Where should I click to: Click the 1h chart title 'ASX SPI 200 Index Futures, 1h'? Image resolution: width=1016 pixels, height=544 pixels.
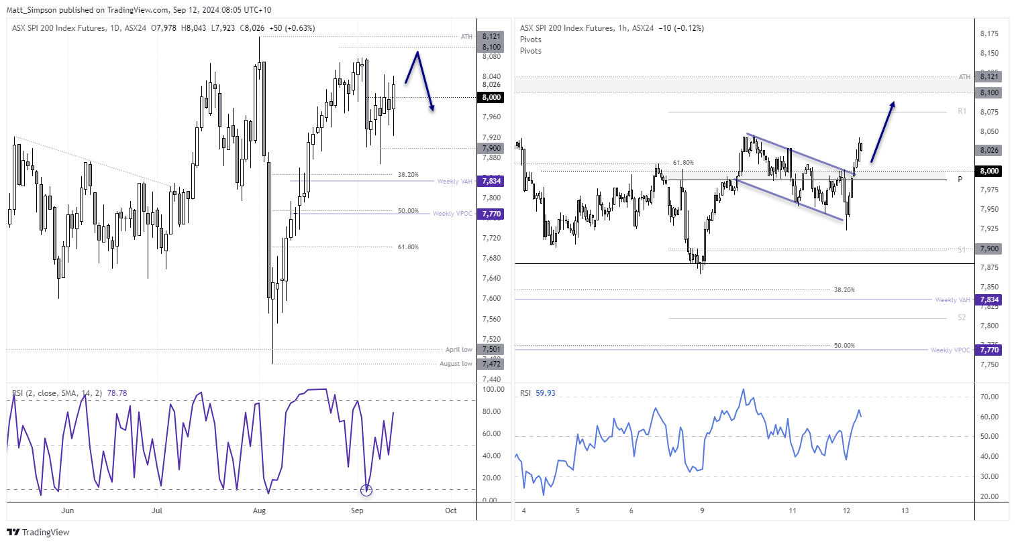[574, 28]
